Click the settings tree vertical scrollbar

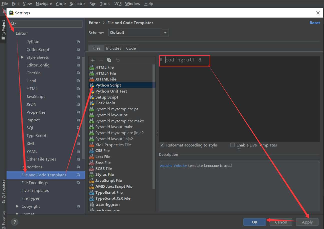[x=83, y=108]
